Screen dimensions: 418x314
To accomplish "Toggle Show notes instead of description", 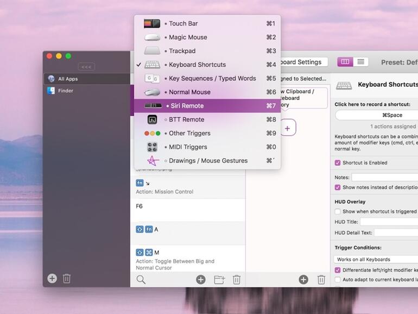I will coord(338,187).
